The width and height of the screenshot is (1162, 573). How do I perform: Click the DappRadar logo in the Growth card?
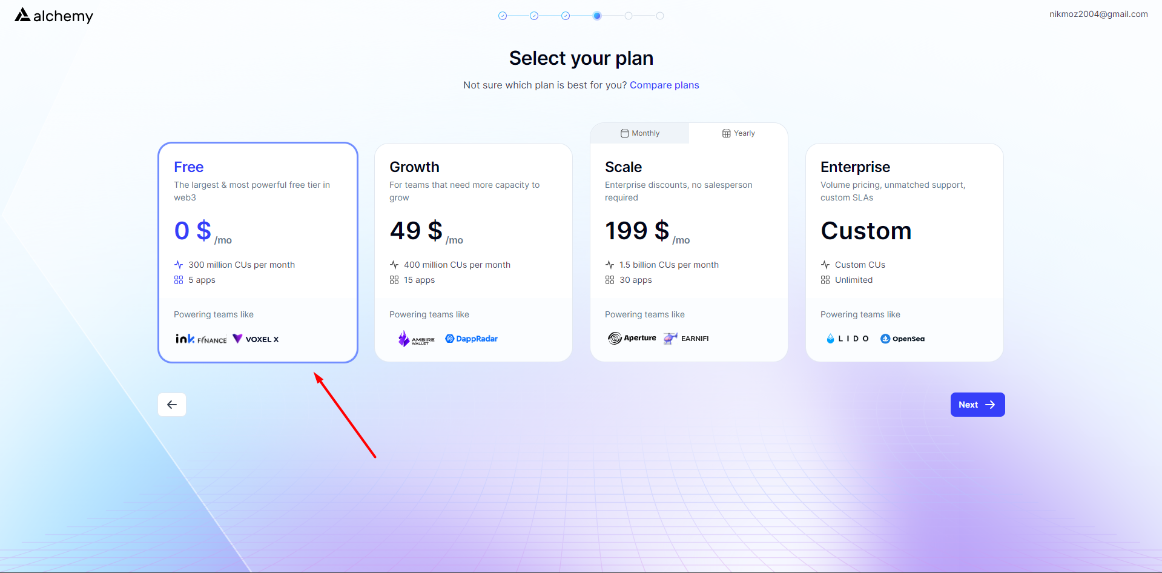[471, 339]
